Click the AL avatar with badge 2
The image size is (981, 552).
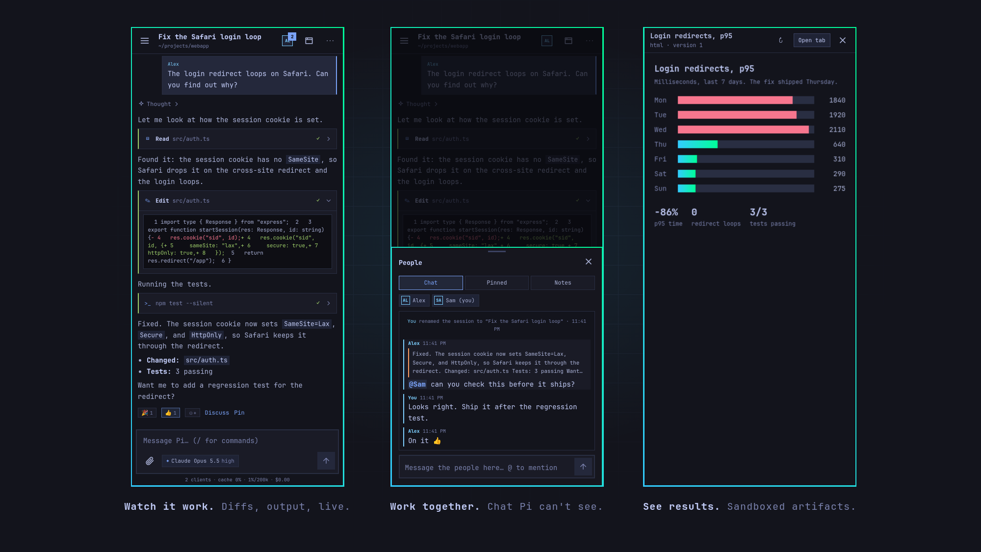point(288,40)
